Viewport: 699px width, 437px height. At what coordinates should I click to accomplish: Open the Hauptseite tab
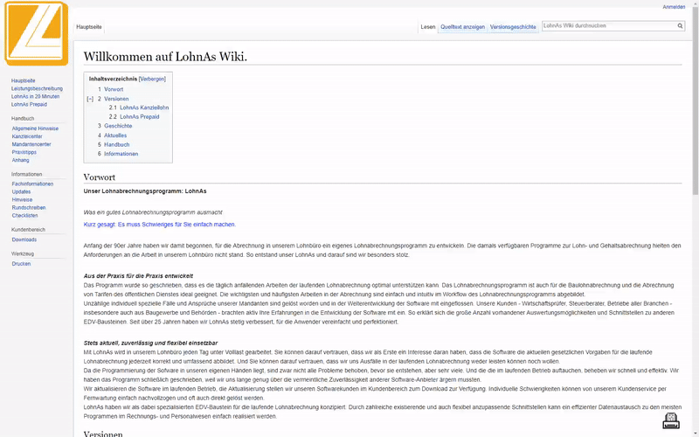89,27
